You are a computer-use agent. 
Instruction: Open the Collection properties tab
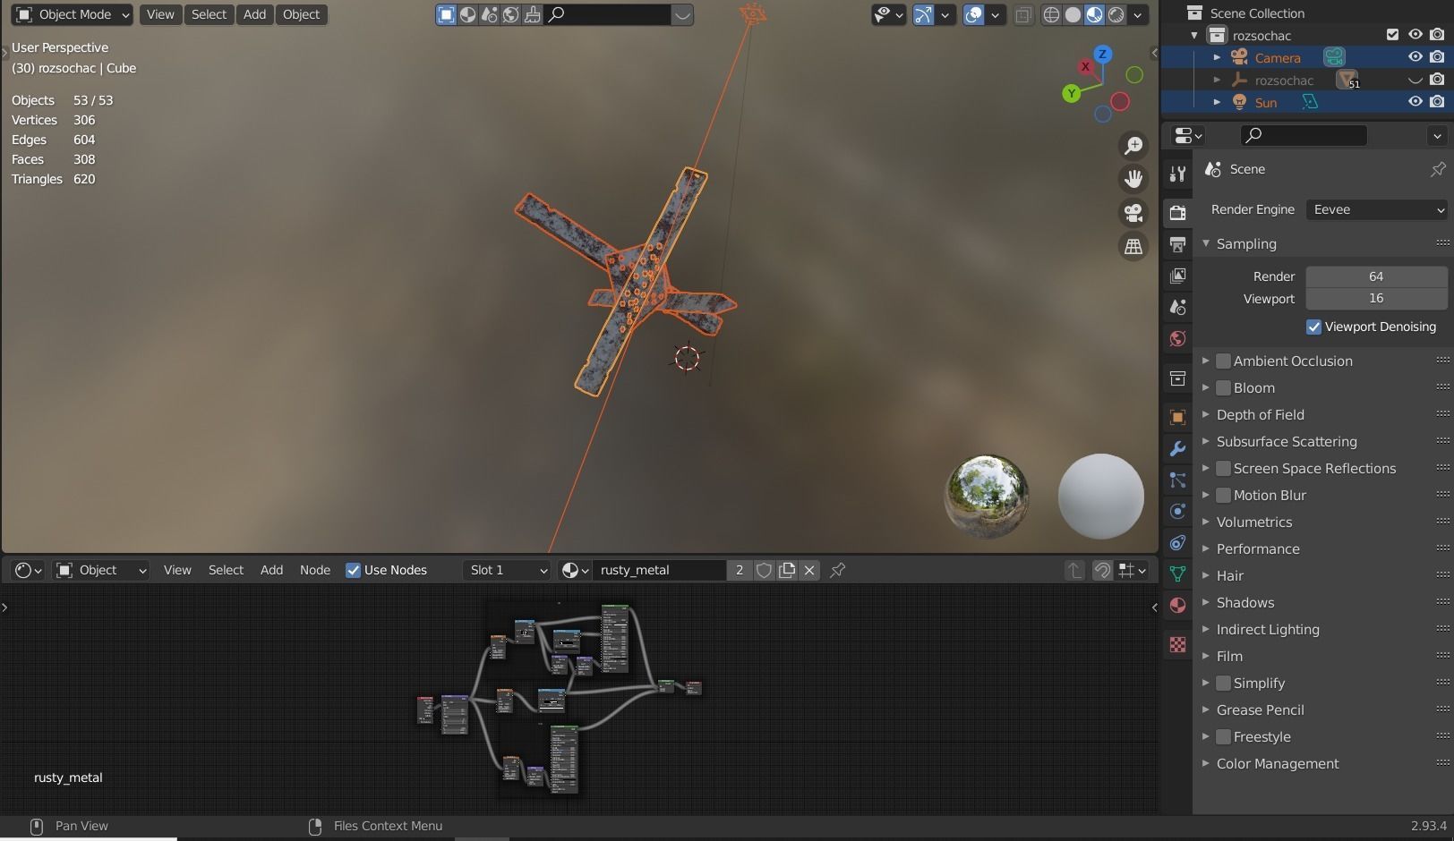click(x=1177, y=378)
